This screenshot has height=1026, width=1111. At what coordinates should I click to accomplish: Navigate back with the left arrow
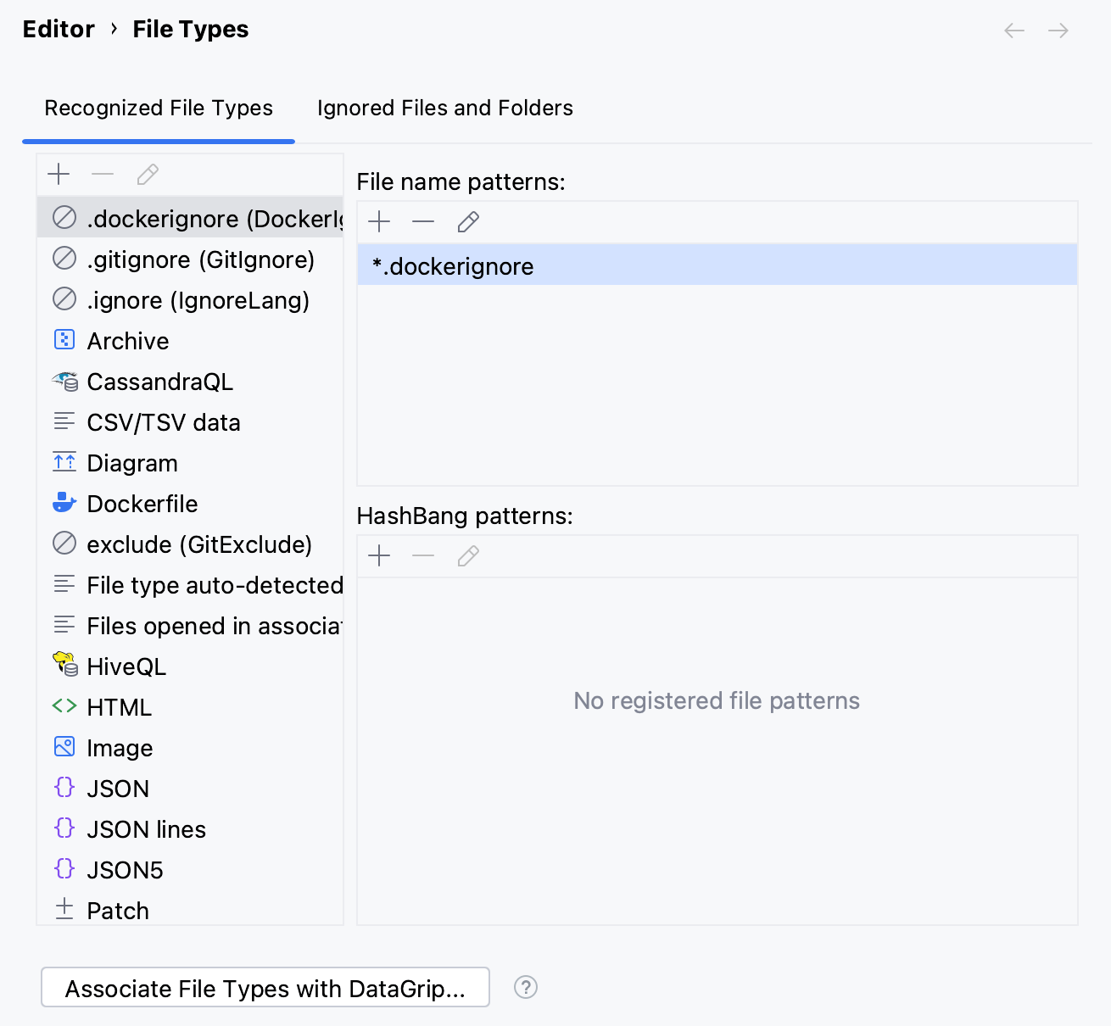click(x=1013, y=30)
